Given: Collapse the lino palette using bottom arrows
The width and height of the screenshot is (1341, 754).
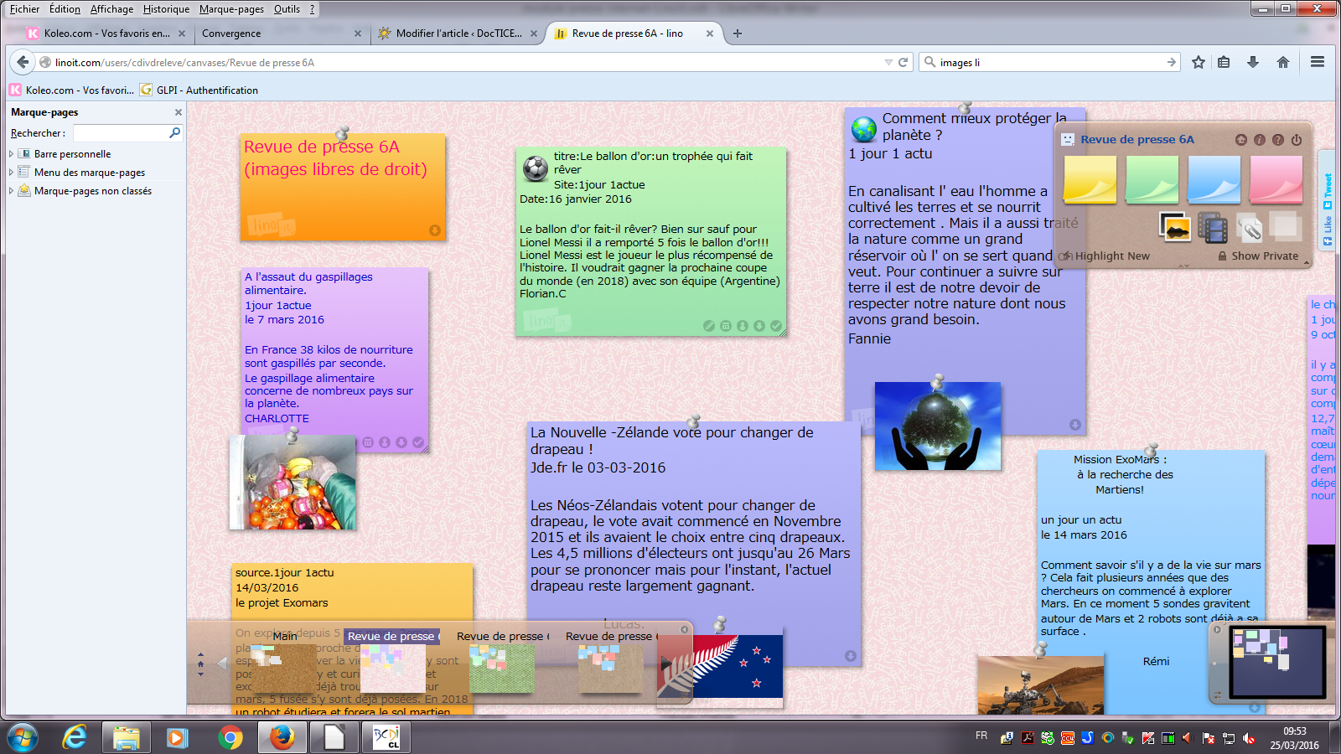Looking at the screenshot, I should tap(1183, 266).
